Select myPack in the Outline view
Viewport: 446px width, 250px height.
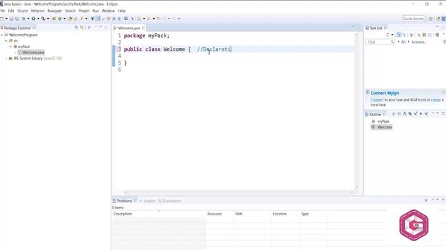click(383, 122)
